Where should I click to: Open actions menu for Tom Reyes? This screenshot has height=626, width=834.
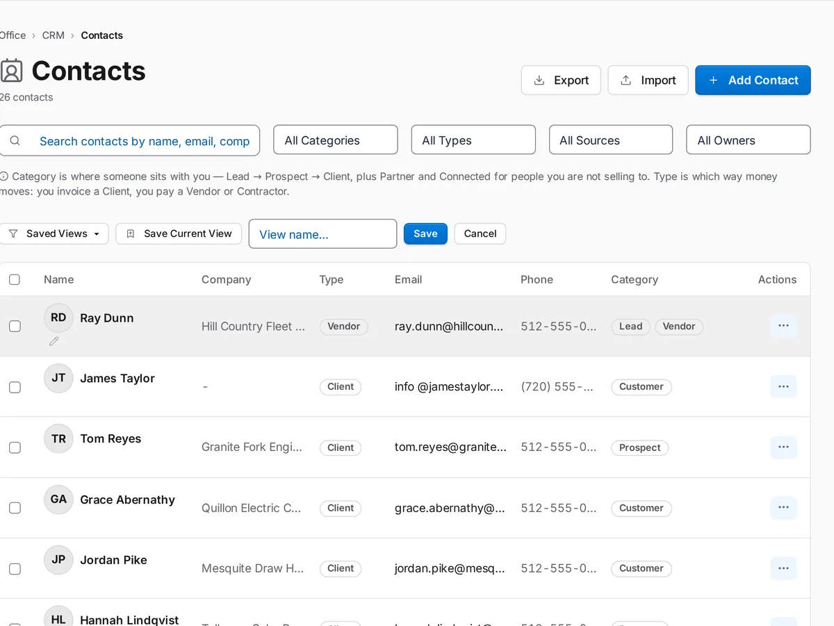tap(783, 447)
